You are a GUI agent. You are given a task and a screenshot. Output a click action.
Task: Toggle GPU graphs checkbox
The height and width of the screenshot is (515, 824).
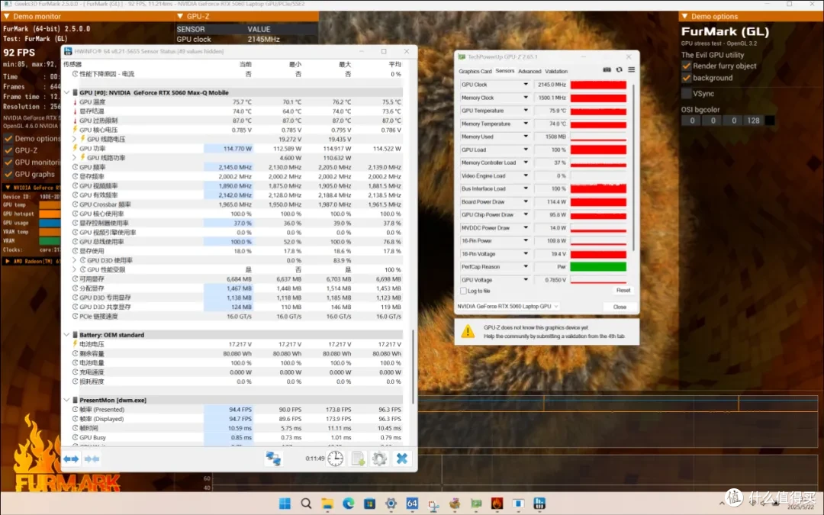[x=8, y=174]
